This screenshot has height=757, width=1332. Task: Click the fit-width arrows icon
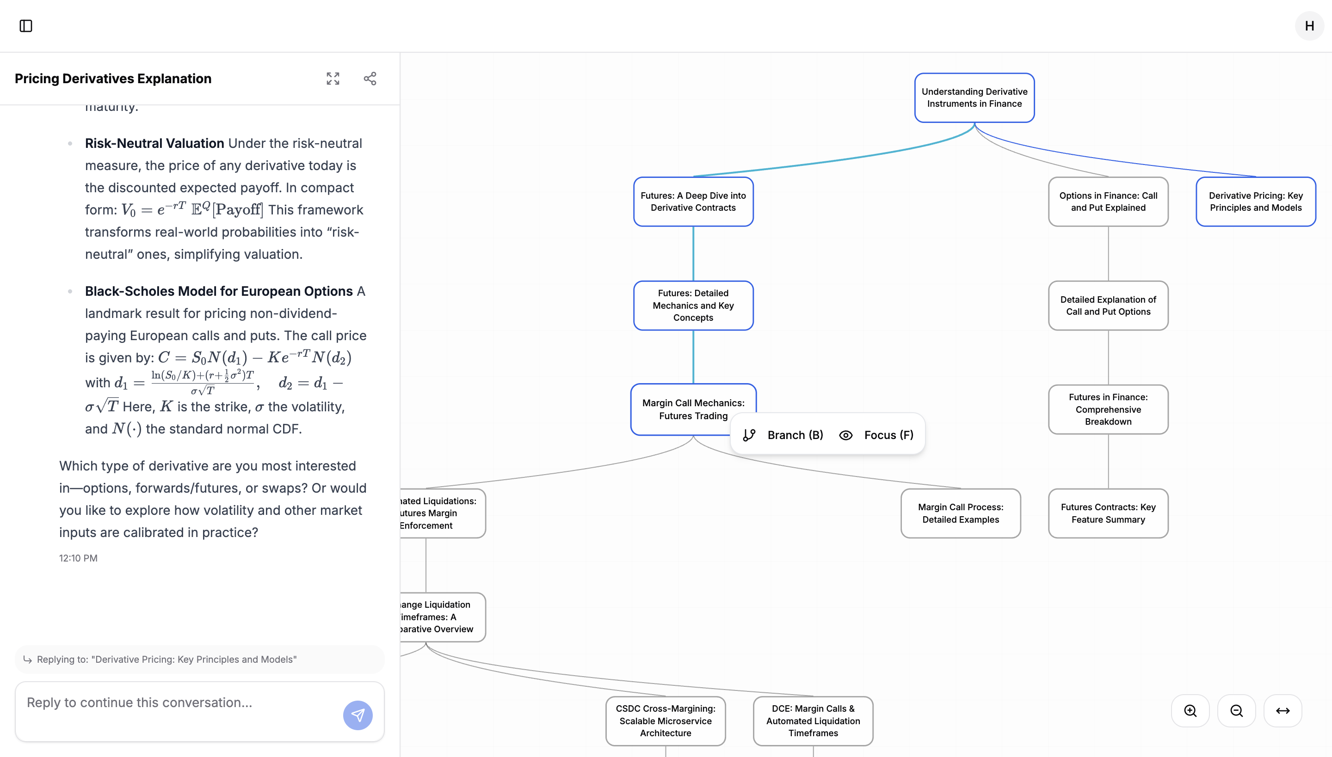[x=1283, y=711]
